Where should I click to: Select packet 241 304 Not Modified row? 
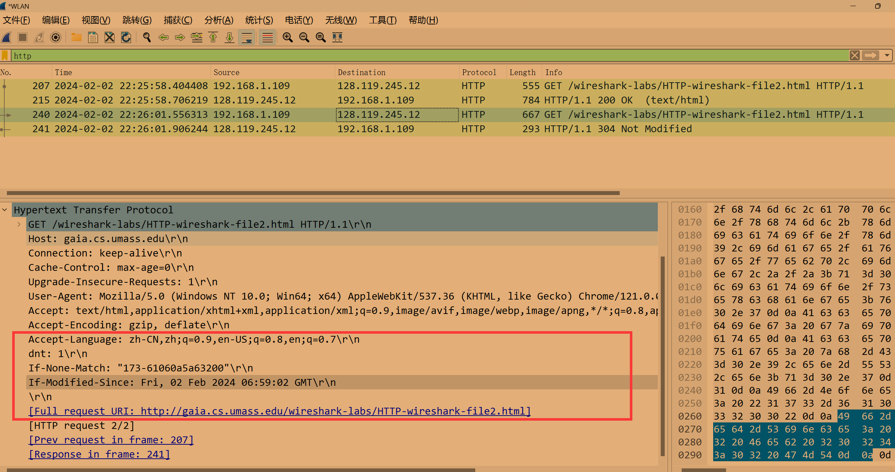(x=447, y=129)
